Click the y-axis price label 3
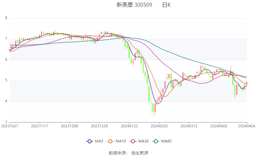The width and height of the screenshot is (257, 156). pos(6,122)
